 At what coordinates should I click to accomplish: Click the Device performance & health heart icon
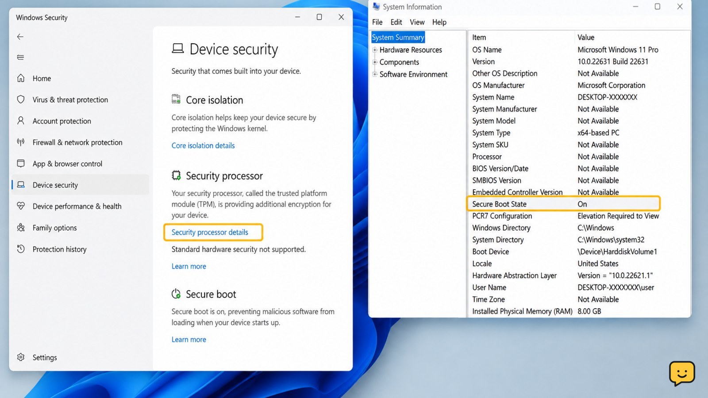pyautogui.click(x=21, y=206)
